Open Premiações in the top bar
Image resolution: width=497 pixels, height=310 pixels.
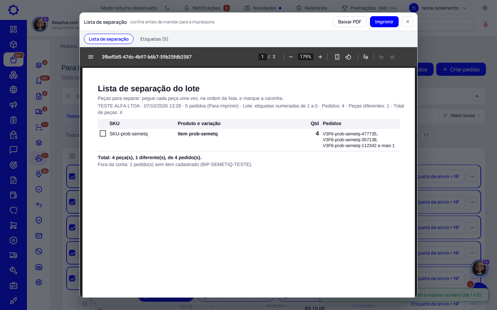point(370,8)
